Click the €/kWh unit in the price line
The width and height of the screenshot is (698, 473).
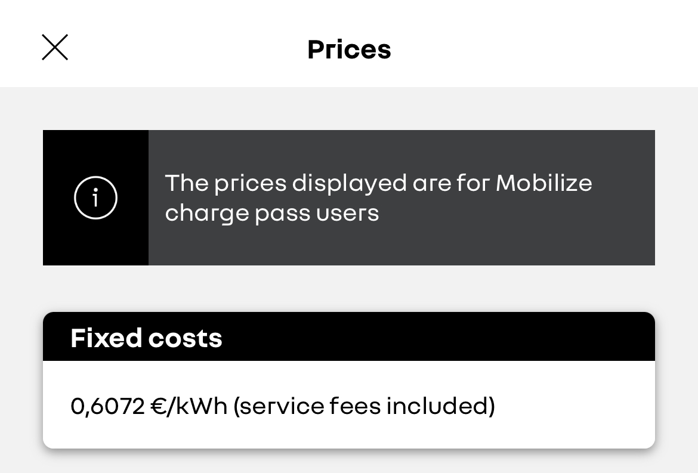[189, 406]
